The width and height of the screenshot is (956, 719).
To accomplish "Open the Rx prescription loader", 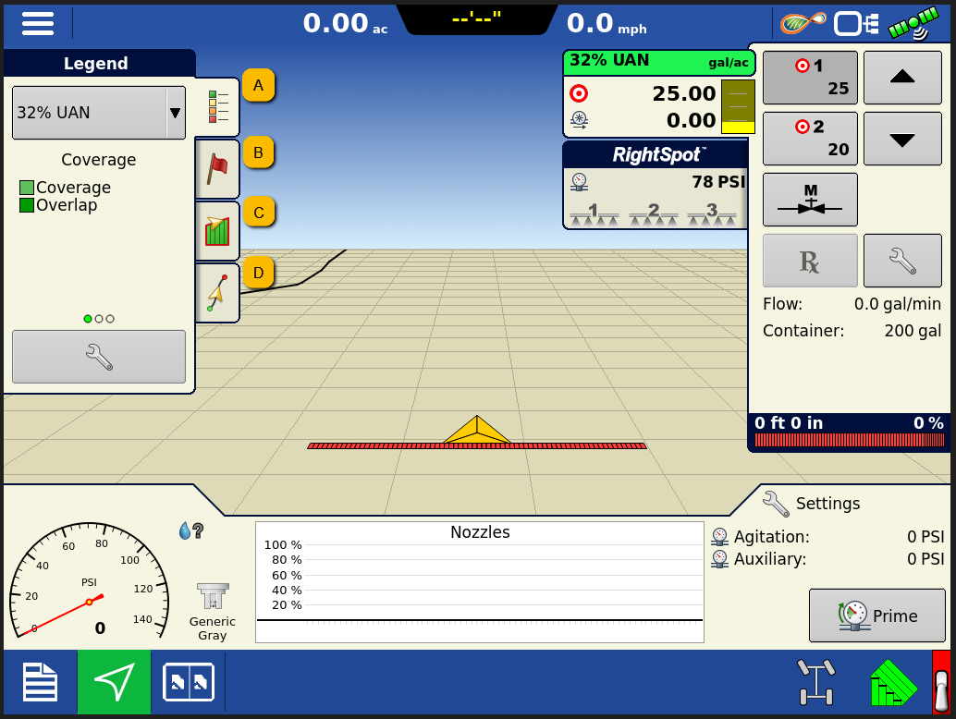I will point(810,260).
